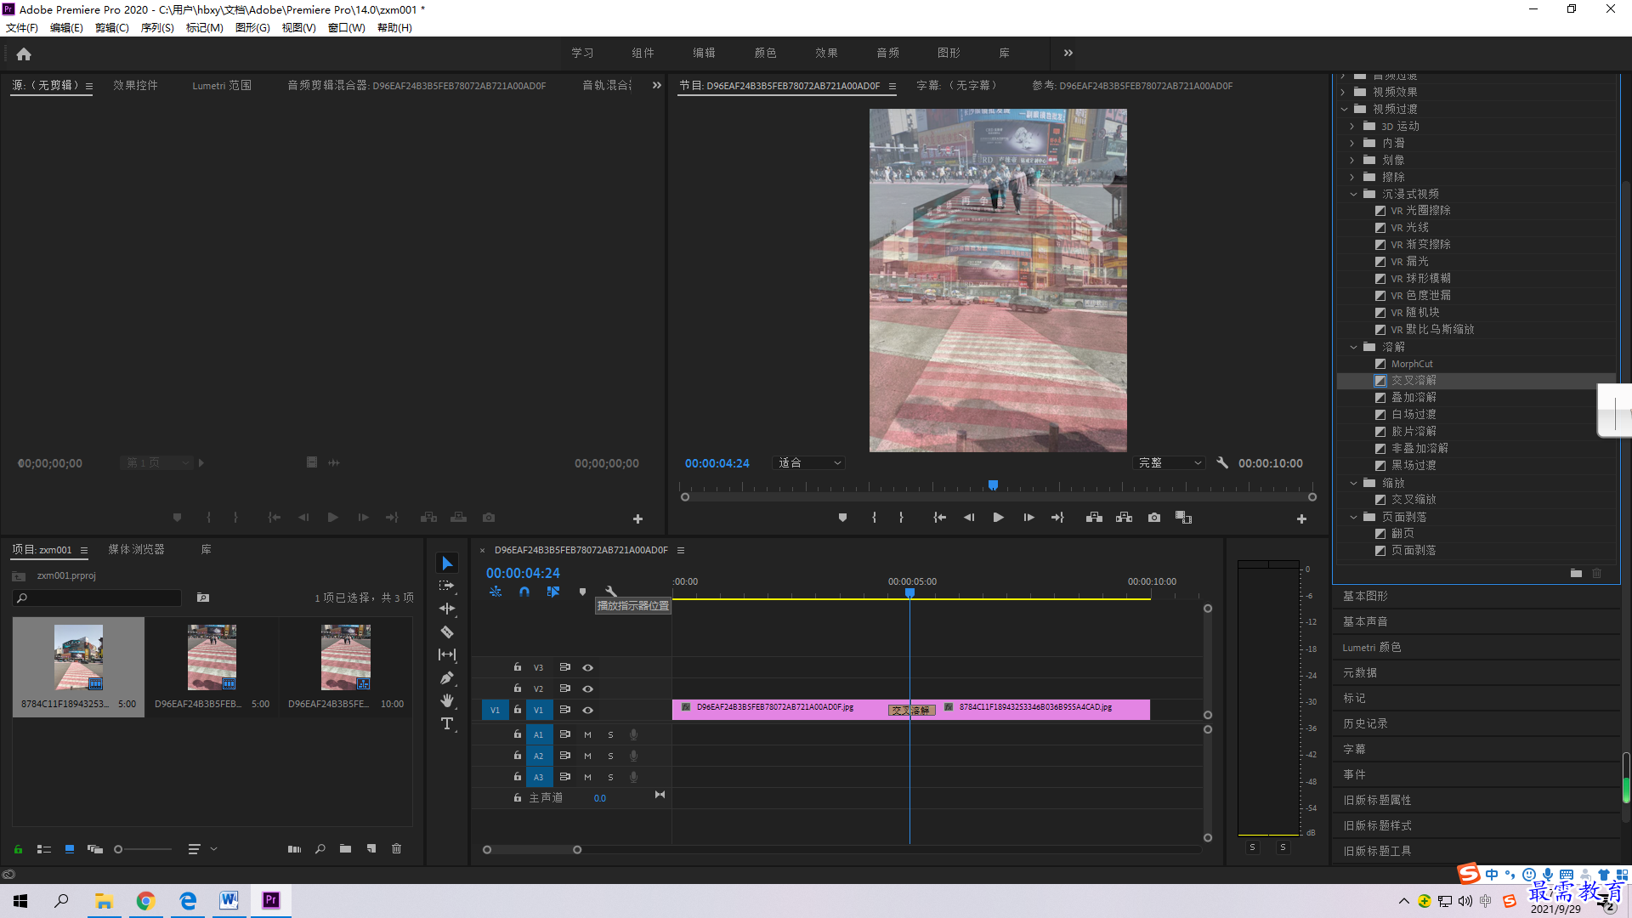Viewport: 1632px width, 918px height.
Task: Solo audio track A2
Action: pyautogui.click(x=610, y=756)
